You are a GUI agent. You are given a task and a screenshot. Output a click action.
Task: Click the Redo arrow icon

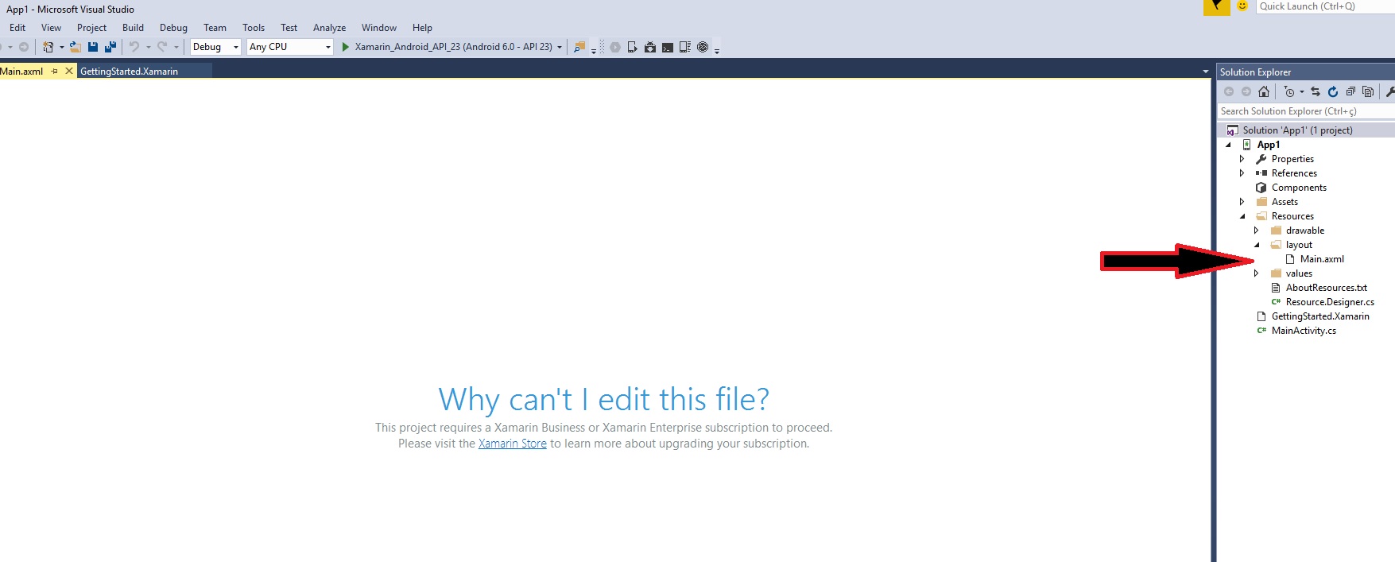162,47
